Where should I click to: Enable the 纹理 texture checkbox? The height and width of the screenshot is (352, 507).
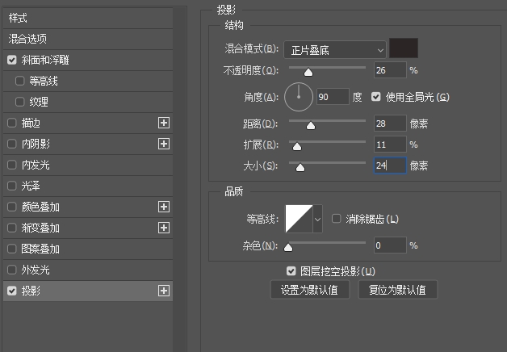19,102
